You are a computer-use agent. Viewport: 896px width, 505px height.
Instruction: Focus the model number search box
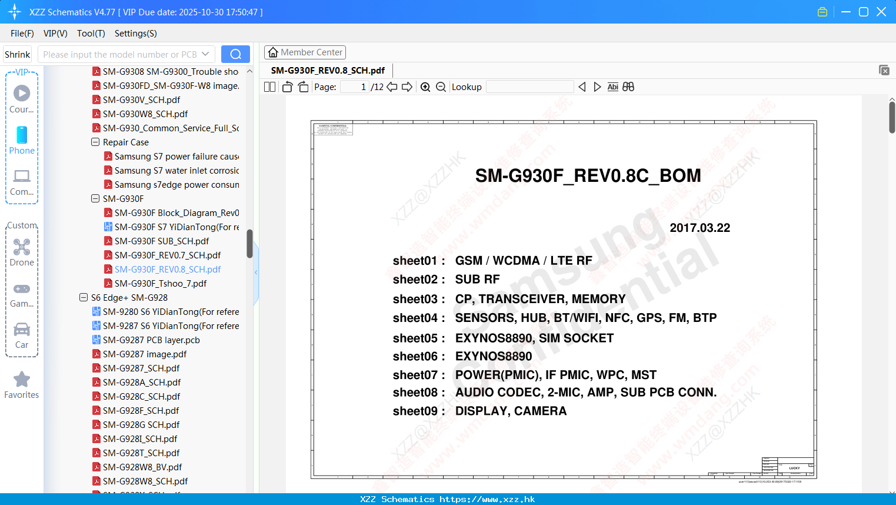[x=120, y=54]
